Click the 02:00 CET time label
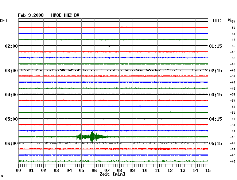 pos(11,46)
